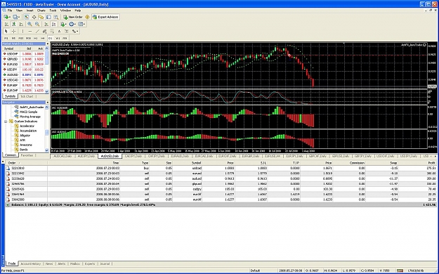
Task: Open the Arrows objects dropdown
Action: (x=74, y=32)
